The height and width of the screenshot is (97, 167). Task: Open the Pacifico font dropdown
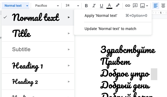coord(47,6)
